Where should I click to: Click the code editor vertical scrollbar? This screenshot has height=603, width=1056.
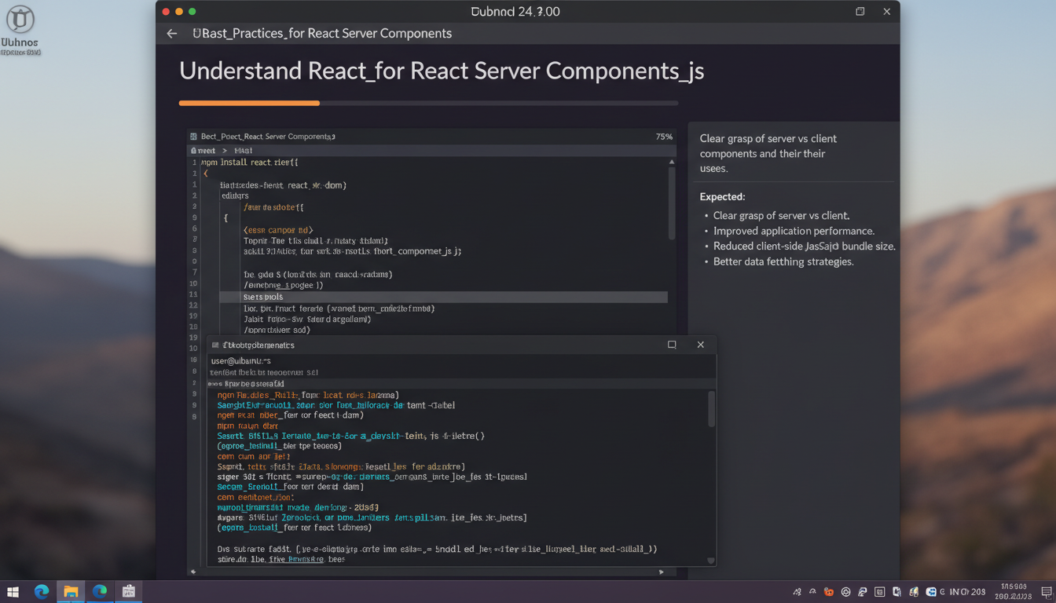[x=672, y=203]
